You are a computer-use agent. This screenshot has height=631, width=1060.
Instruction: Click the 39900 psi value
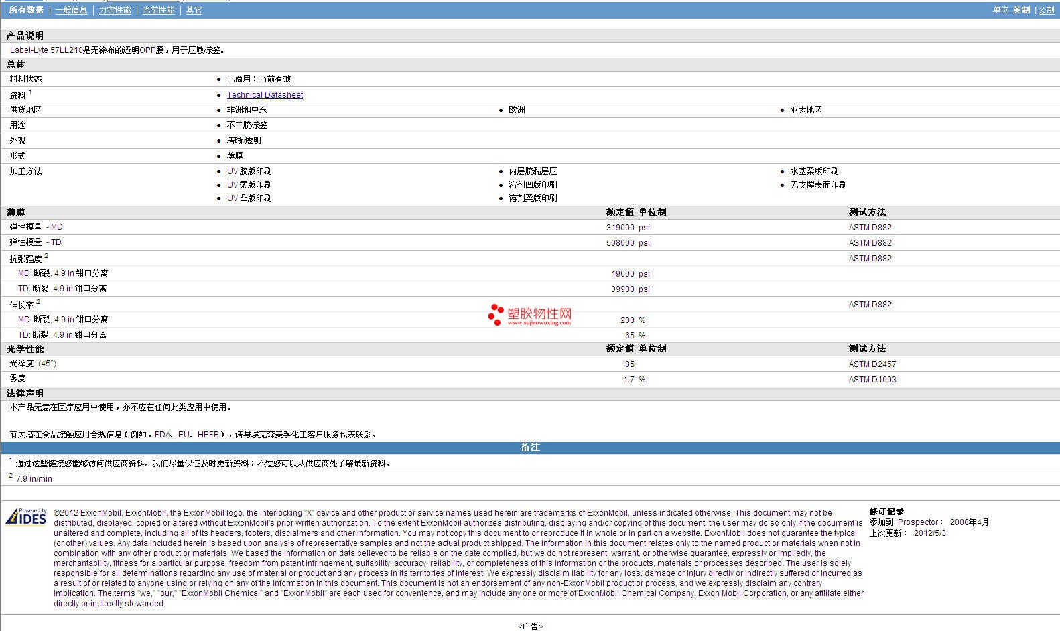631,289
